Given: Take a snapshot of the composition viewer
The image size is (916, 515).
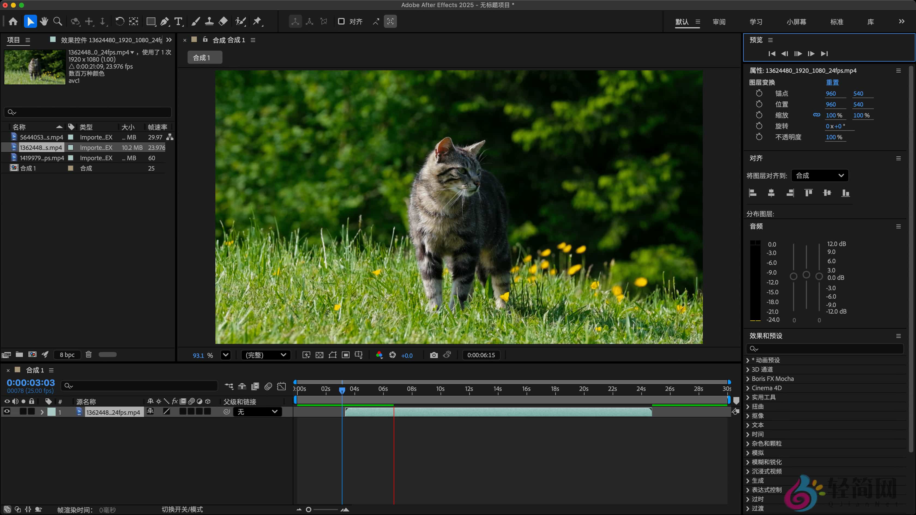Looking at the screenshot, I should click(434, 355).
